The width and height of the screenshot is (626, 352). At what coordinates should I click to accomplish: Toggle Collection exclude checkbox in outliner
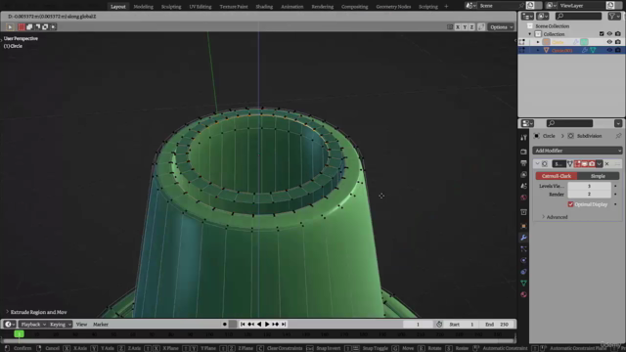pos(602,34)
